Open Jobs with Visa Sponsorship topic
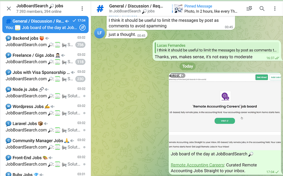Screen dimensions: 283x176 (46, 76)
